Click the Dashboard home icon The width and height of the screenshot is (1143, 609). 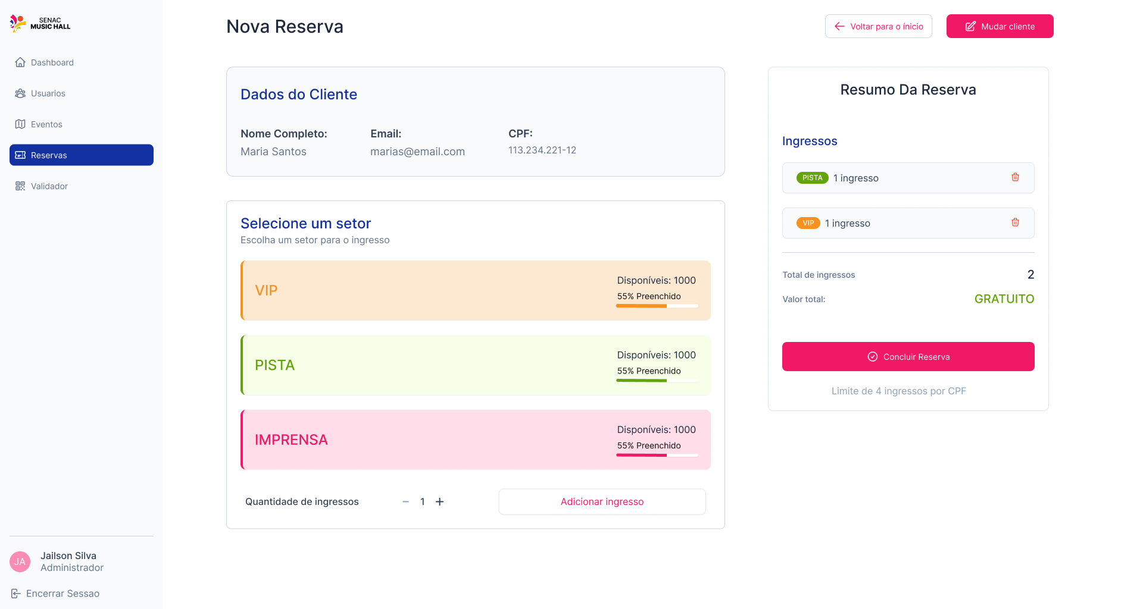(20, 62)
